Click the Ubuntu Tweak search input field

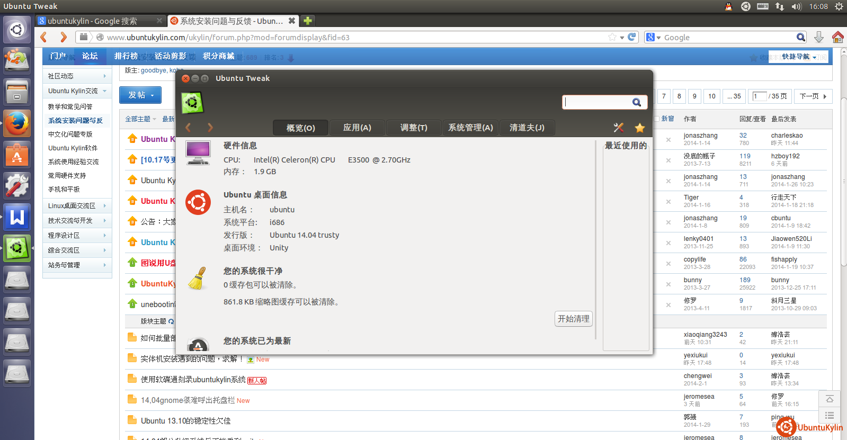point(597,102)
